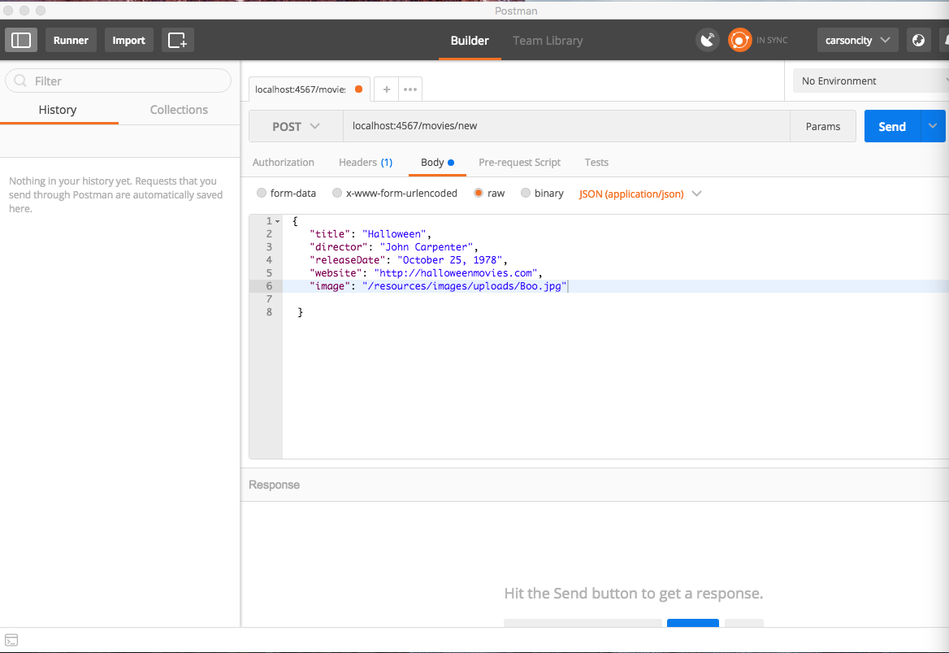Toggle the sidebar panel icon
949x653 pixels.
click(21, 40)
